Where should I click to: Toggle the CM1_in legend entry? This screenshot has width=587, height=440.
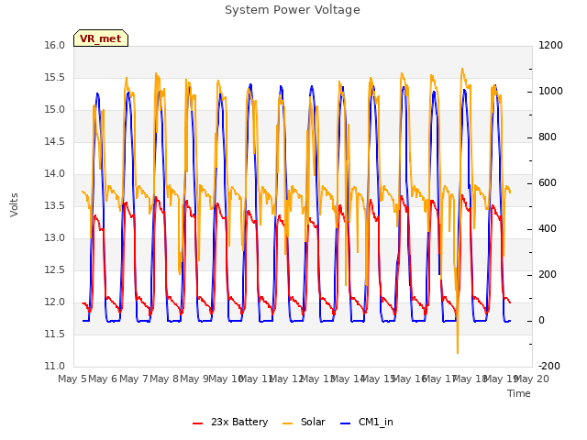click(x=367, y=422)
